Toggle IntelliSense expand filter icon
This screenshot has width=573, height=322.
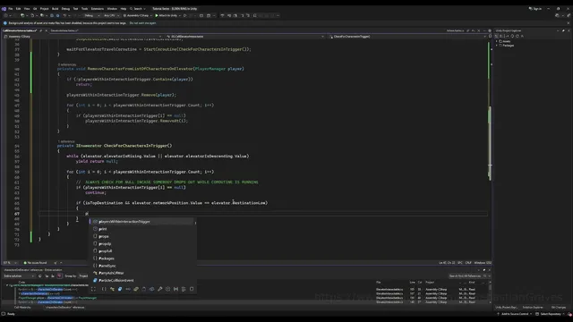(93, 289)
